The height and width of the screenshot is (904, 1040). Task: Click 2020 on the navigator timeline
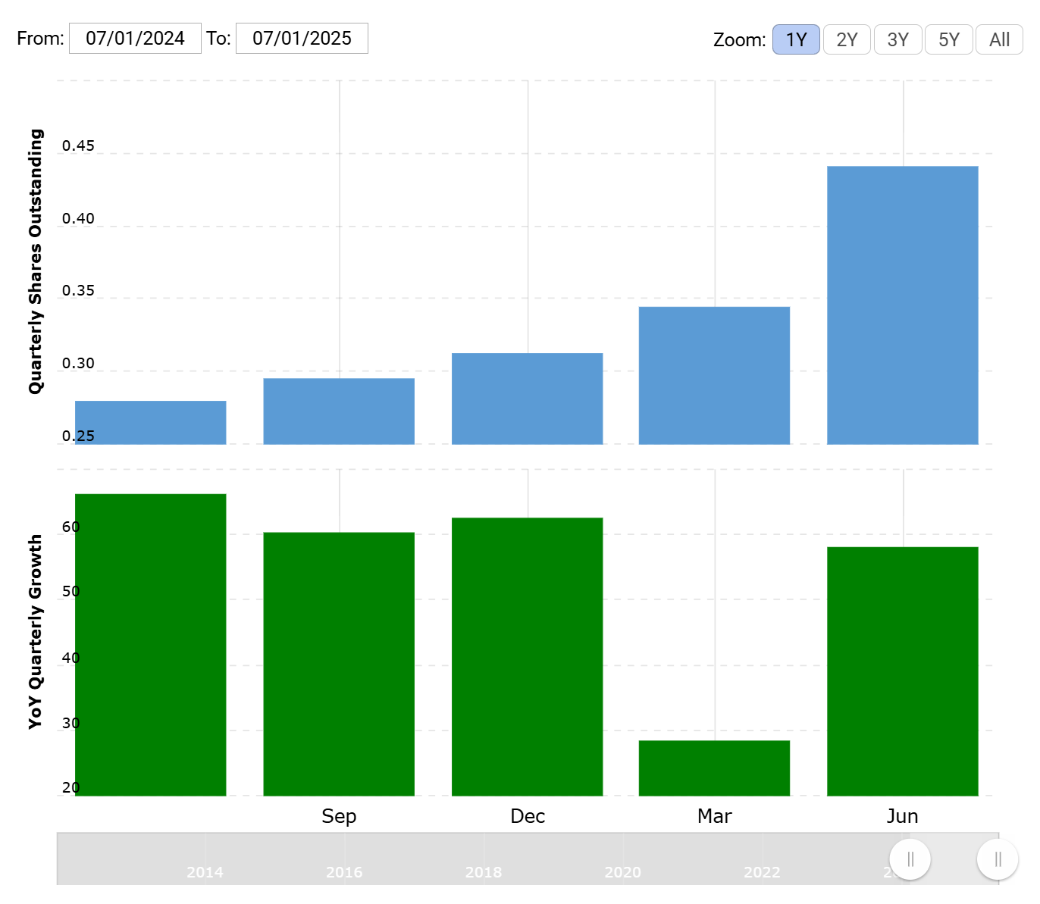(622, 872)
